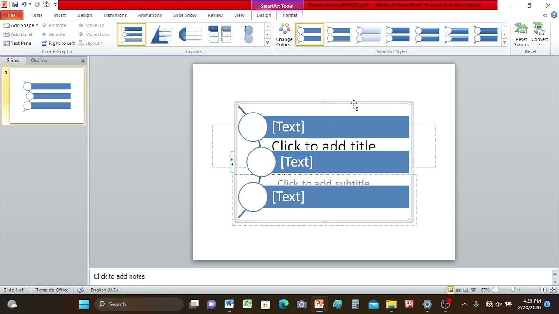This screenshot has width=559, height=314.
Task: Close the Slides/Outline pane
Action: click(x=83, y=61)
